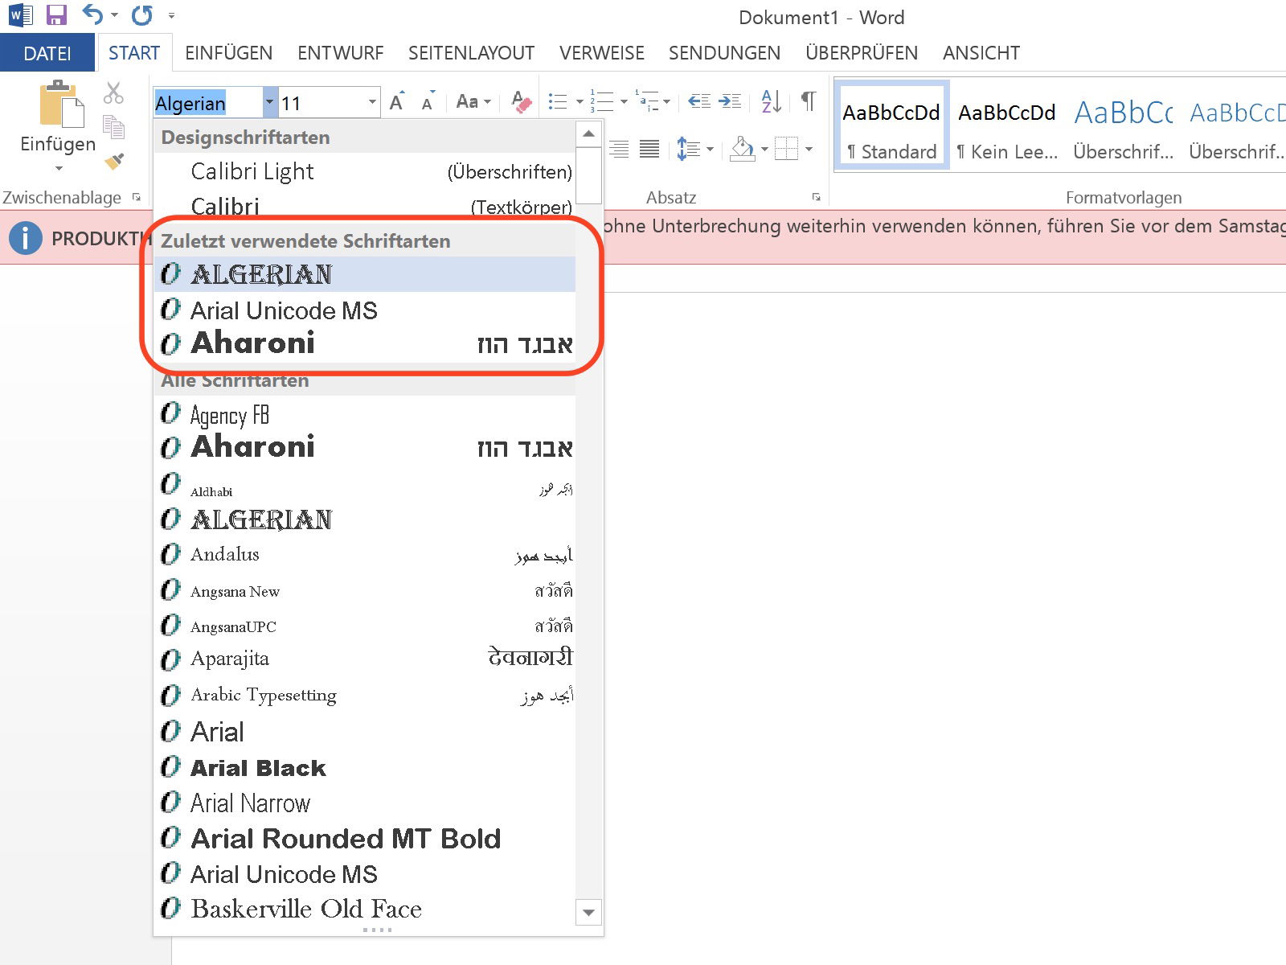Open the DATEI tab
Image resolution: width=1286 pixels, height=965 pixels.
(47, 53)
